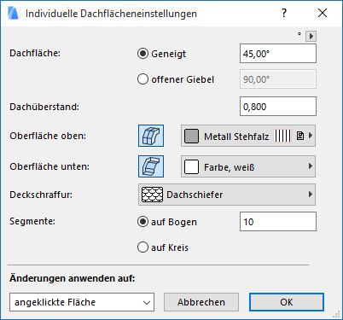Click the Dachüberstand label

coord(44,107)
